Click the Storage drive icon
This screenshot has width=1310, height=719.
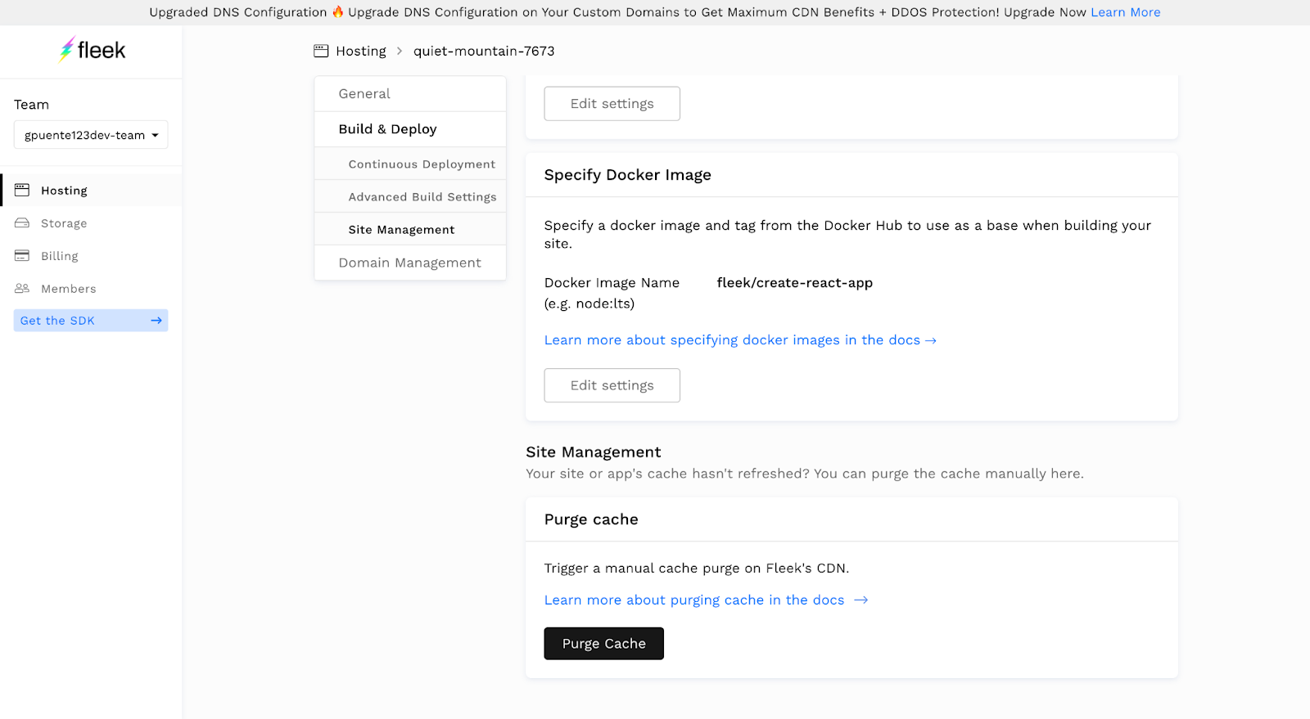click(x=22, y=223)
